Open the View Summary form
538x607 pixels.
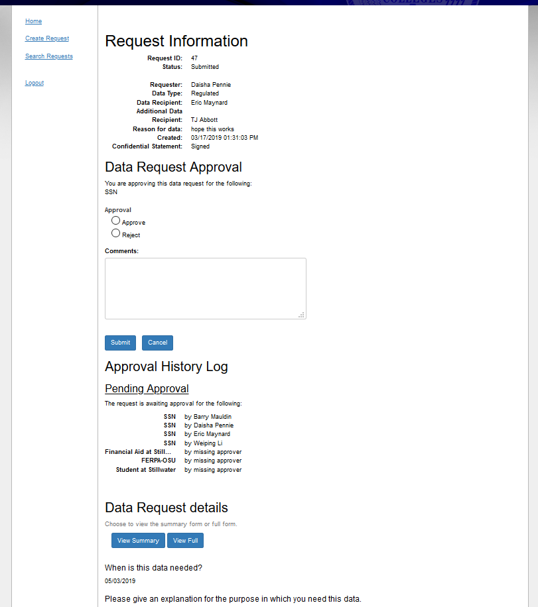[x=138, y=541]
